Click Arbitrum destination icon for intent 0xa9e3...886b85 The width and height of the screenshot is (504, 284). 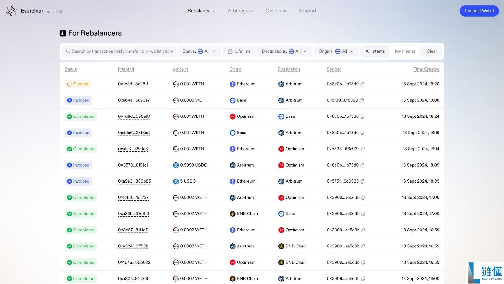[x=281, y=181]
